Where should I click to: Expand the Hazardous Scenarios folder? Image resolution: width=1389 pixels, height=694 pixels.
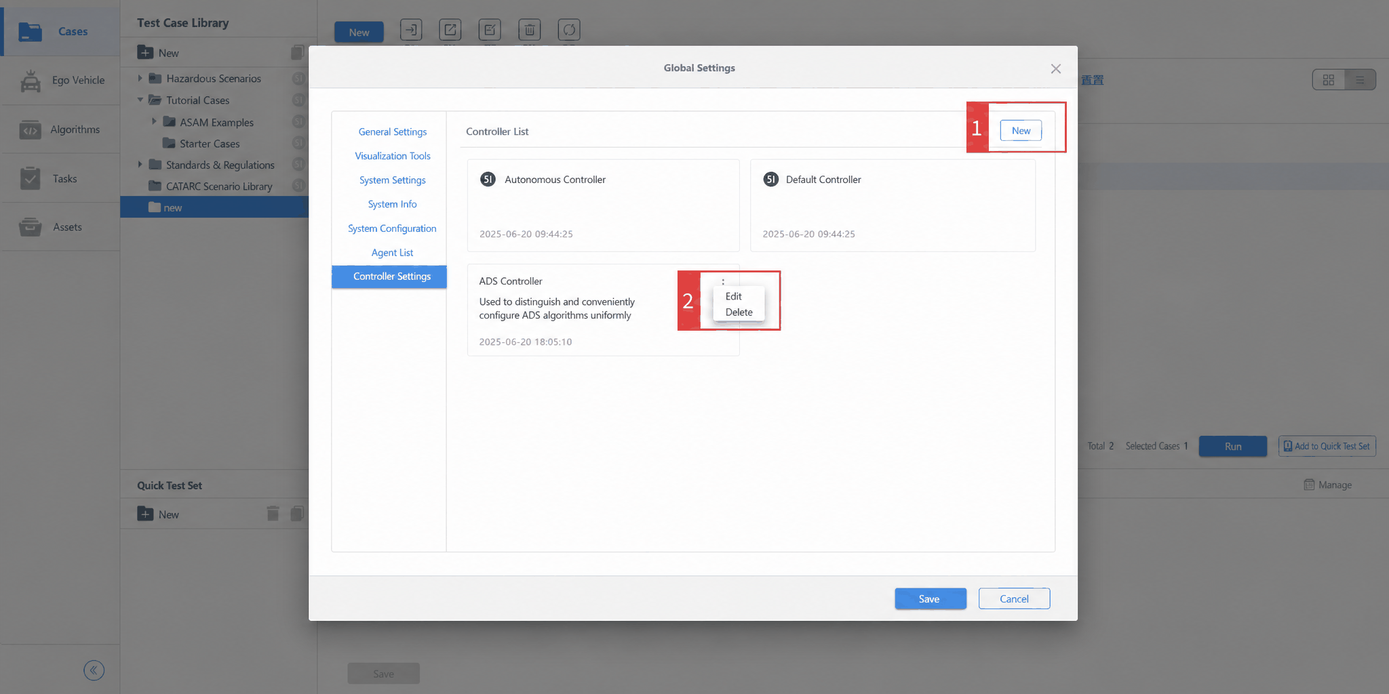pyautogui.click(x=140, y=78)
